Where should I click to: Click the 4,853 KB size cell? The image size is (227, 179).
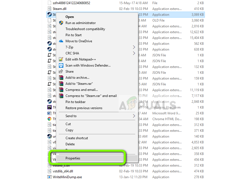click(x=197, y=142)
